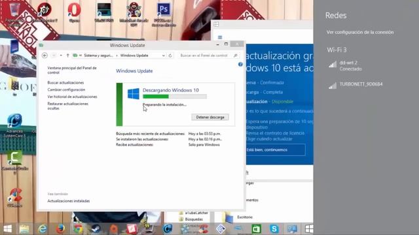Open the green tile app on taskbar

[256, 228]
